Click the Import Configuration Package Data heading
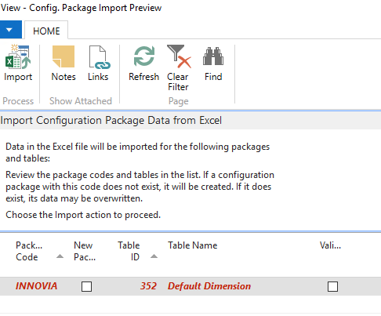This screenshot has height=316, width=381. (111, 121)
